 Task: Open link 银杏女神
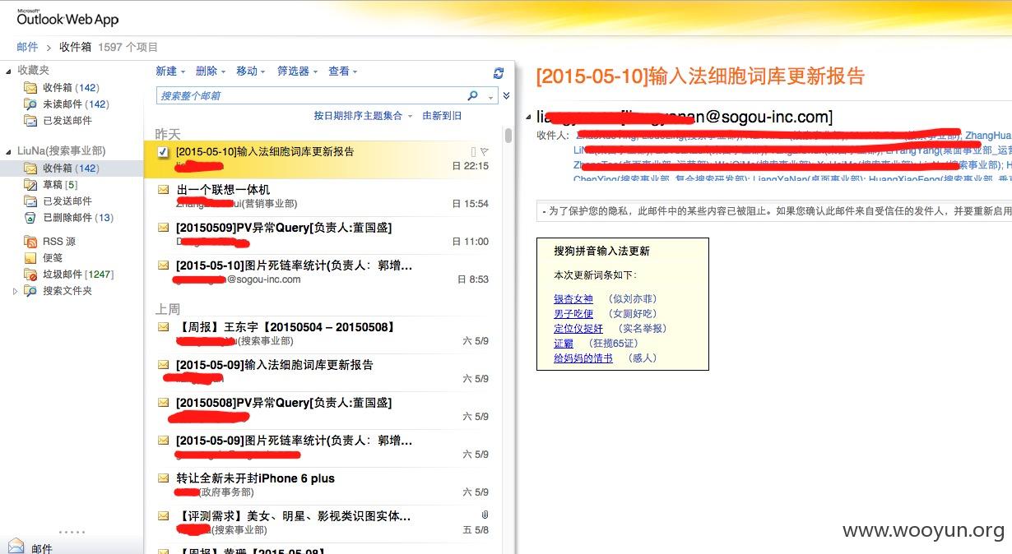pos(573,299)
